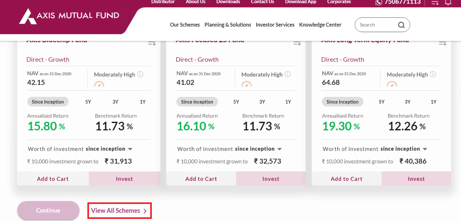461x222 pixels.
Task: Click View All Schemes
Action: click(x=119, y=210)
